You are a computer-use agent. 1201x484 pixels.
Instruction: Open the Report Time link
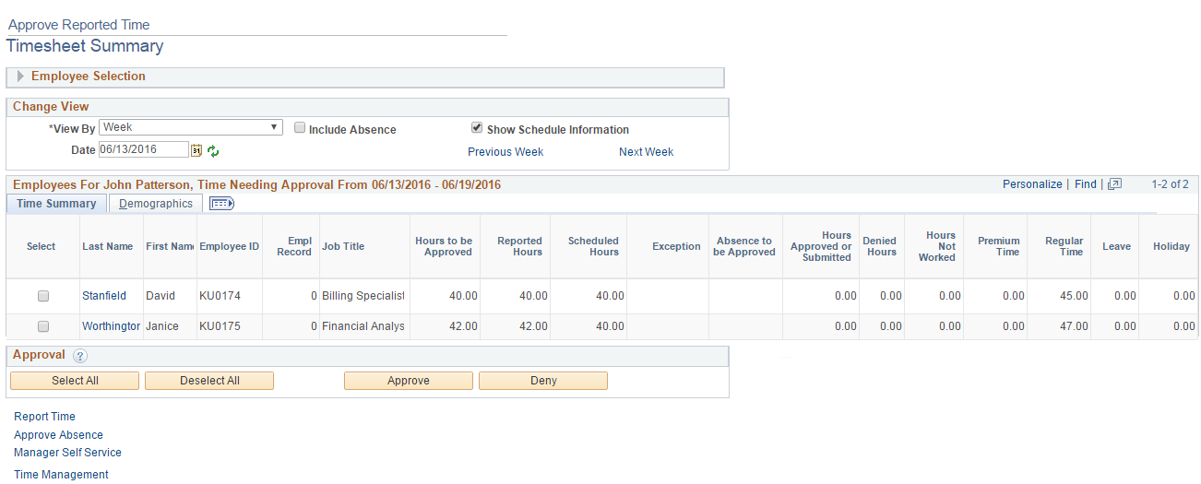(x=44, y=417)
